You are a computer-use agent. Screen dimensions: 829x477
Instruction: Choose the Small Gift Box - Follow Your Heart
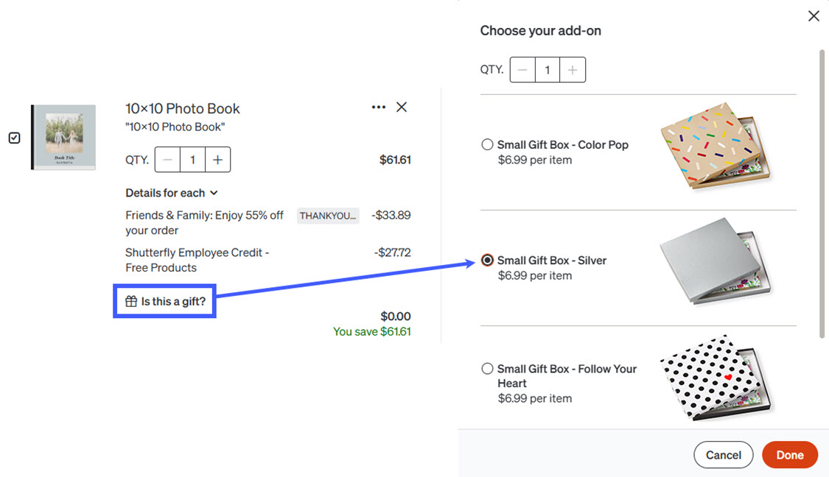488,369
